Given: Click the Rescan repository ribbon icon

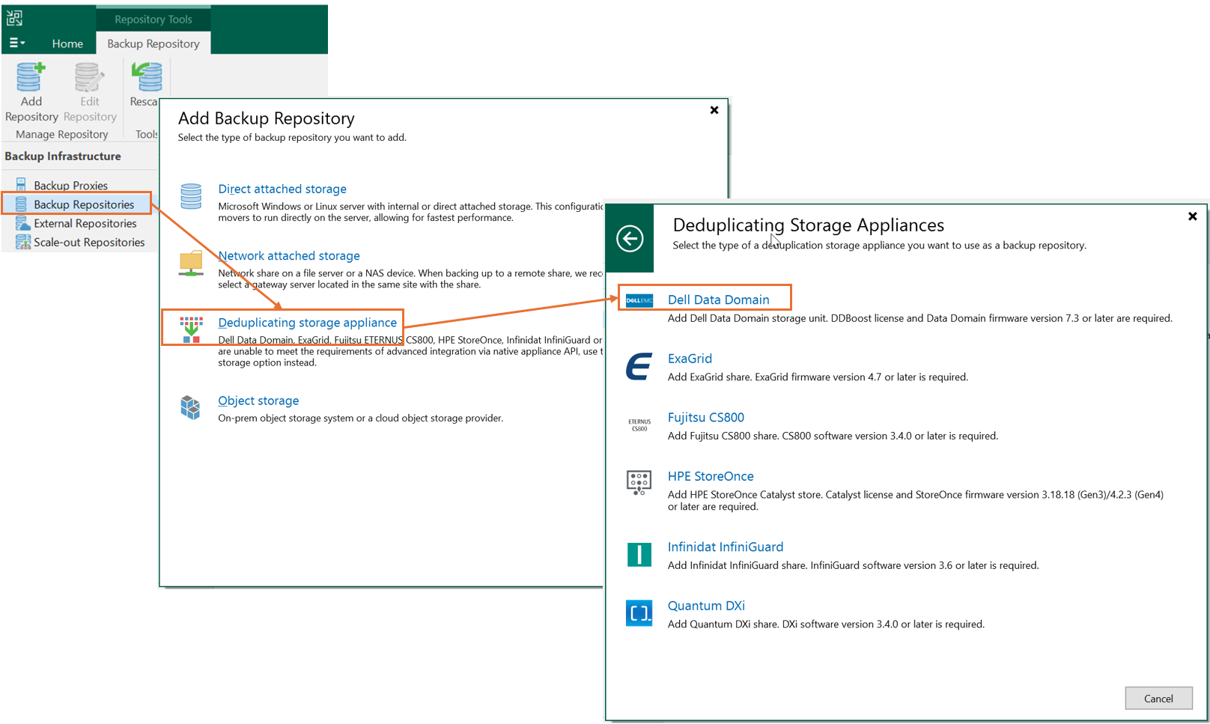Looking at the screenshot, I should click(x=148, y=78).
